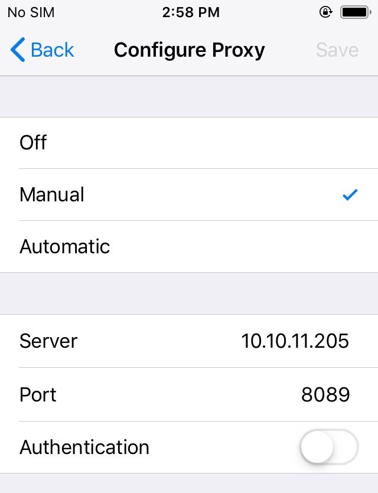Screen dimensions: 378x493
Task: Tap the Authentication row label
Action: coord(84,448)
